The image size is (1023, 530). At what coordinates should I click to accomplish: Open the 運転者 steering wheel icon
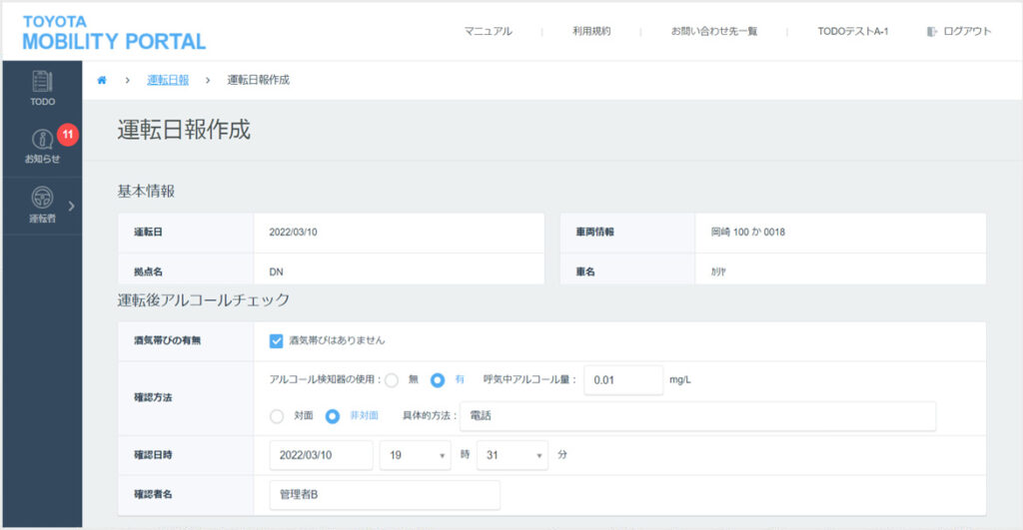click(42, 198)
